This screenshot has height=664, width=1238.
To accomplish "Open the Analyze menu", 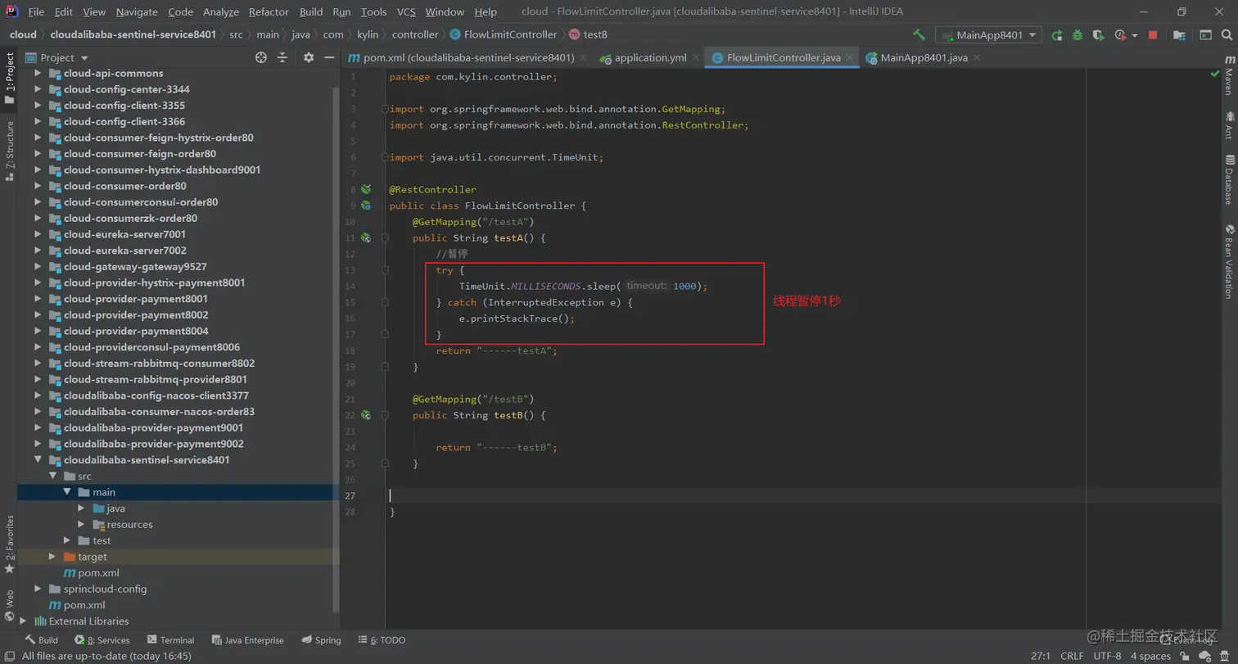I will point(221,11).
